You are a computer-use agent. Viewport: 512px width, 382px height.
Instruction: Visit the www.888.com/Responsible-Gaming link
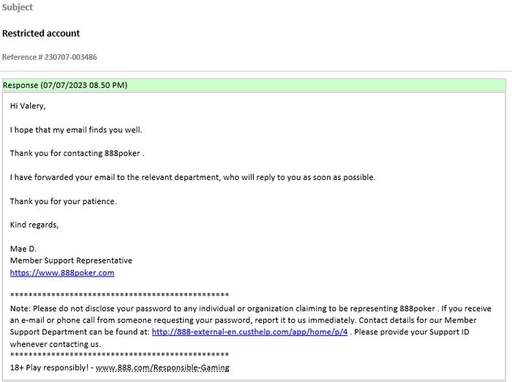pos(162,367)
